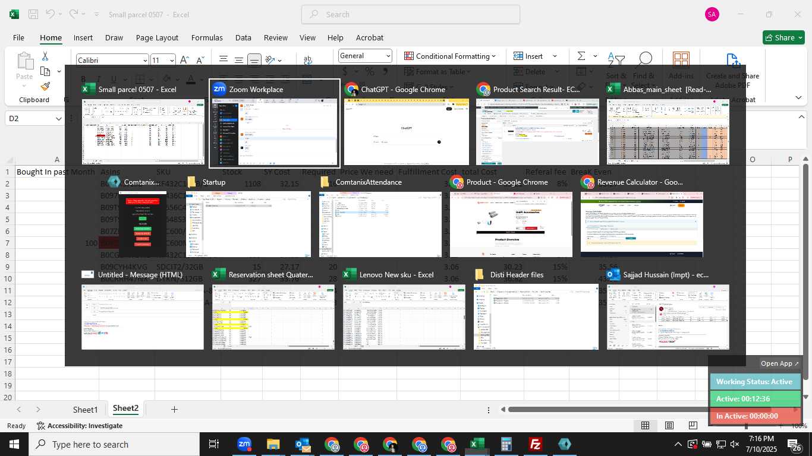
Task: Expand the formula bar chevron
Action: [801, 117]
